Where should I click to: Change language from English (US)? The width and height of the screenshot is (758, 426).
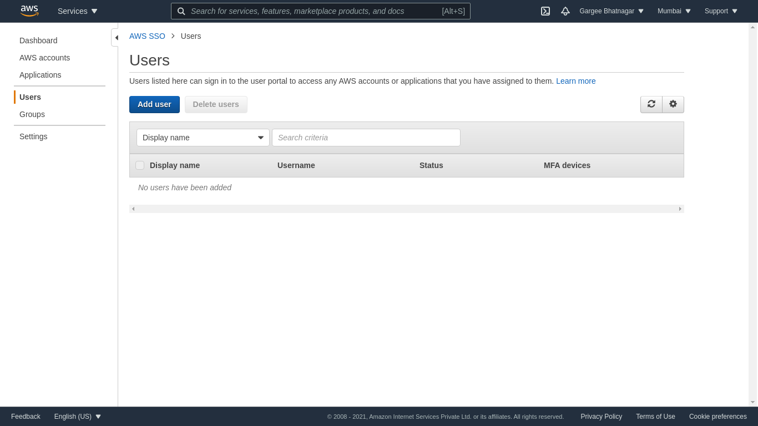coord(78,417)
